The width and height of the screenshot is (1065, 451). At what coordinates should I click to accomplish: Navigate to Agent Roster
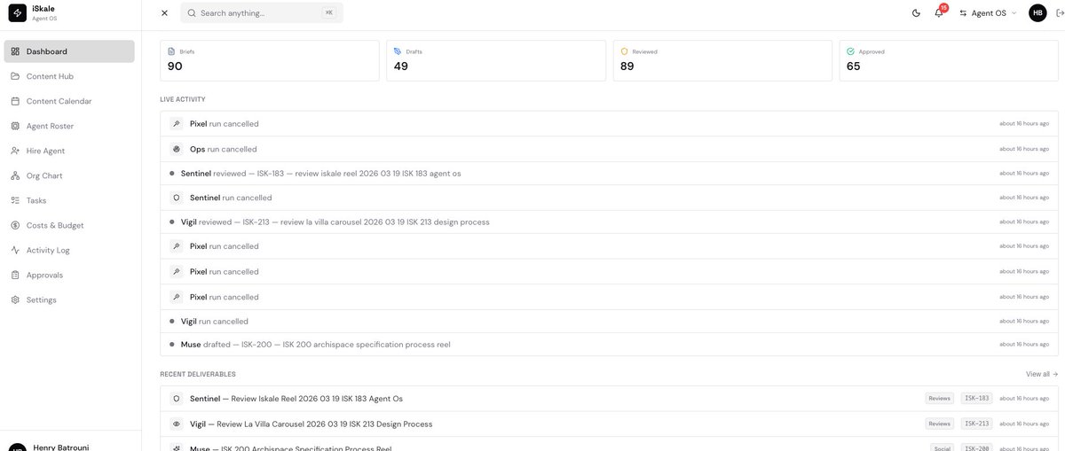[69, 126]
